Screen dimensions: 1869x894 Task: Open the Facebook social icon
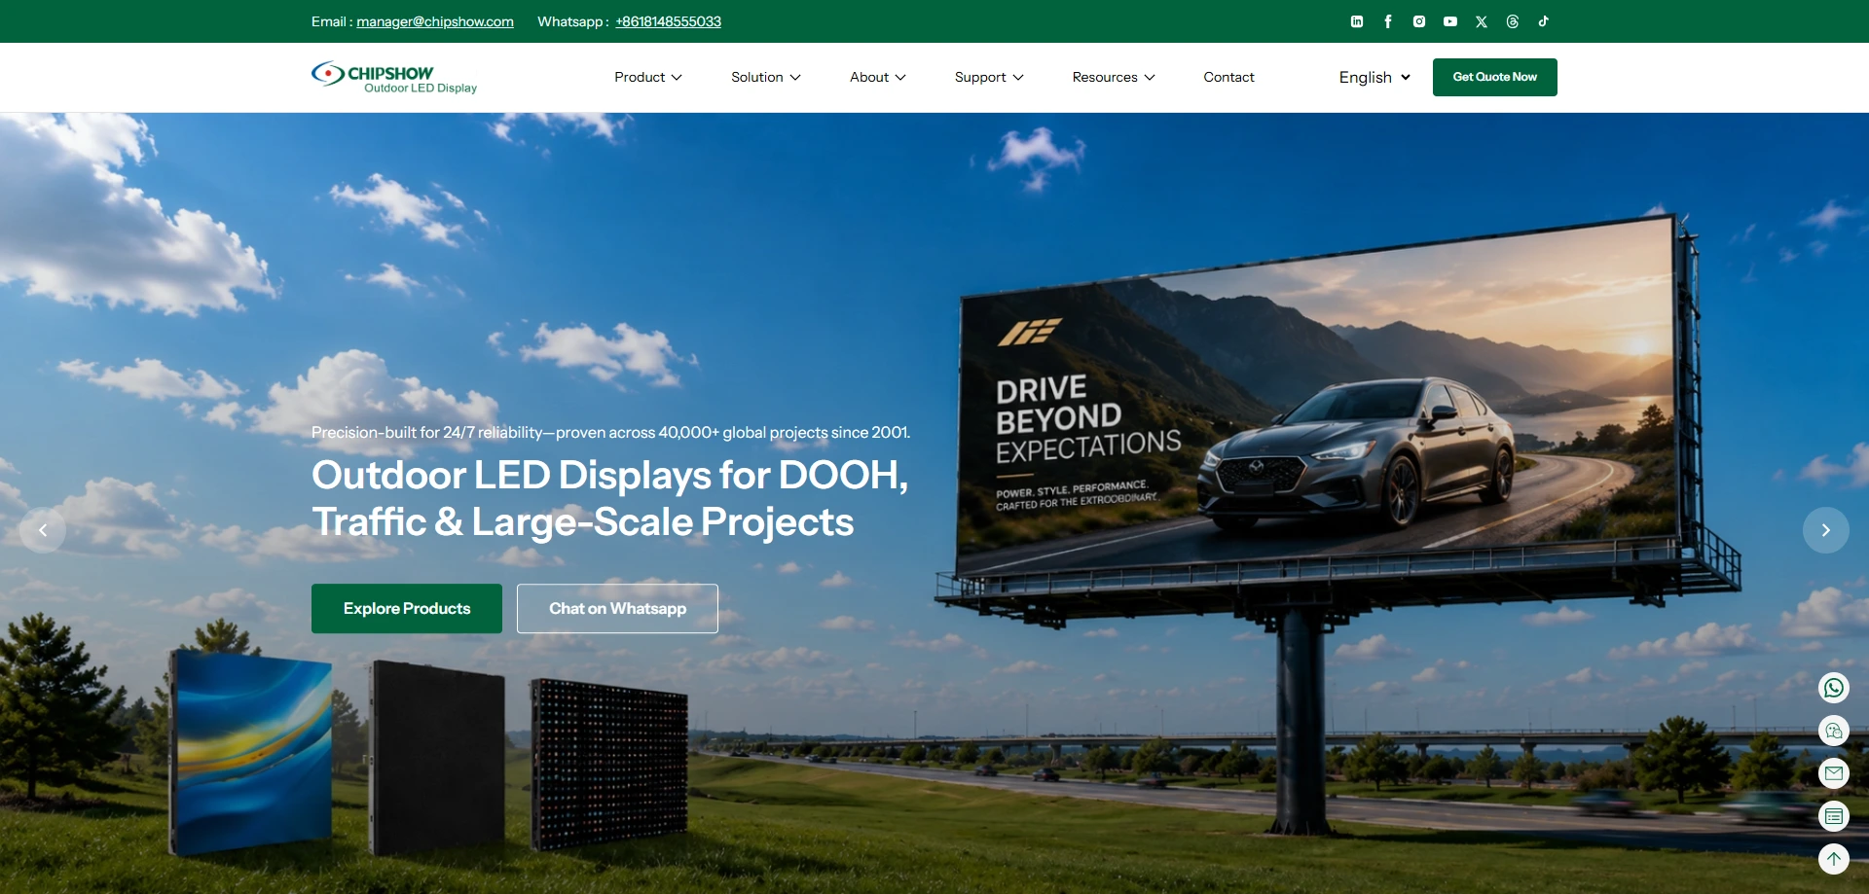tap(1388, 21)
